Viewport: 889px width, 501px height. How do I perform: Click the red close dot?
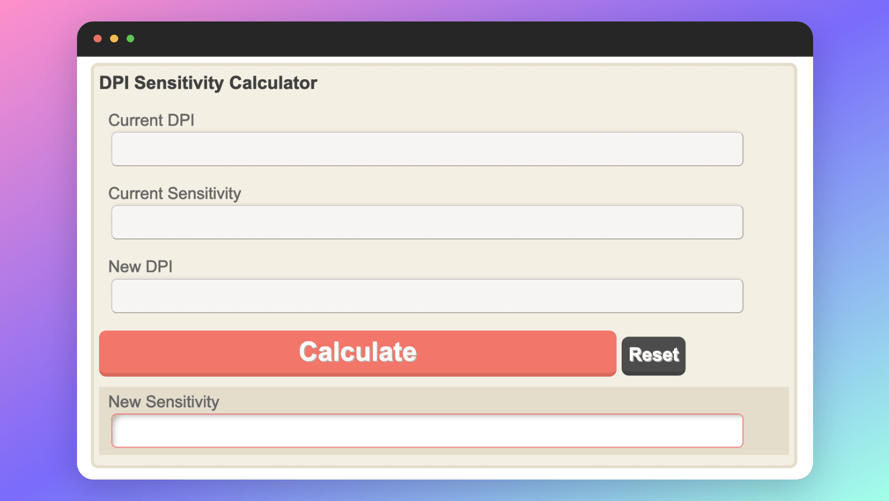tap(98, 39)
